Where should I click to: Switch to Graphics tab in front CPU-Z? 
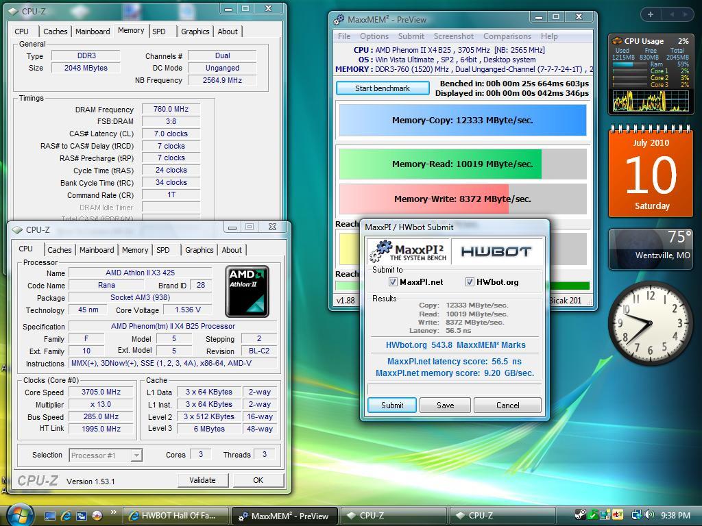[x=199, y=250]
